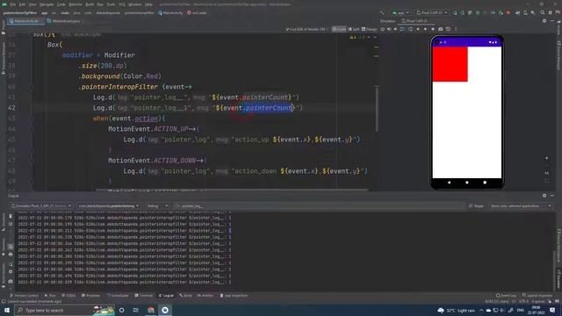Switch editor to Split view
This screenshot has height=316, width=562.
[354, 29]
